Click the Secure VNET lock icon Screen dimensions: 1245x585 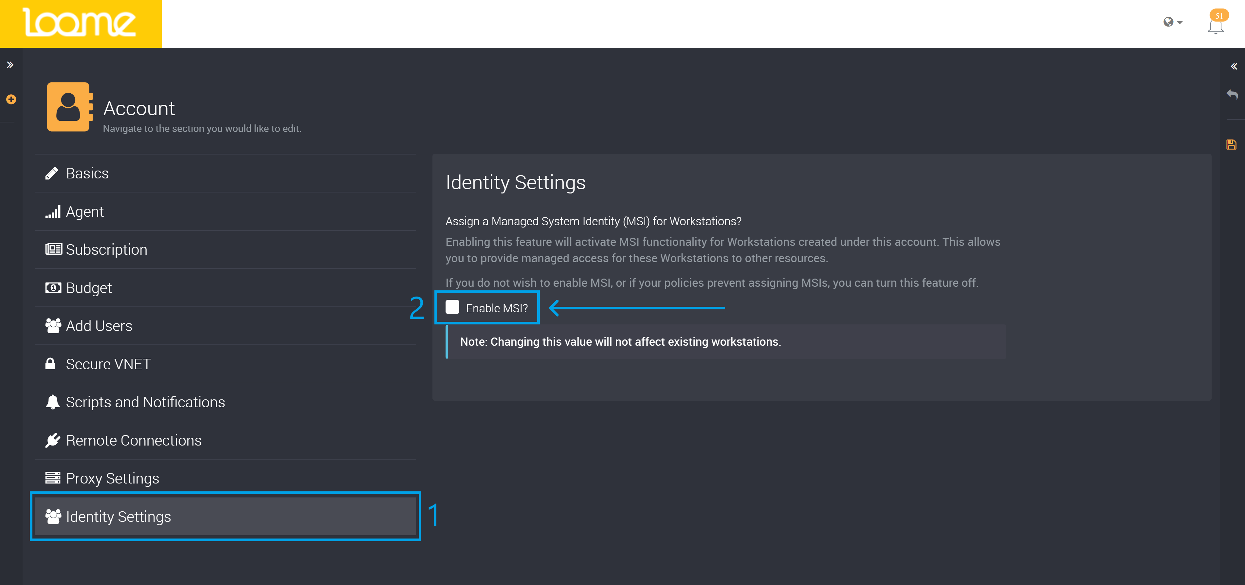pyautogui.click(x=50, y=364)
